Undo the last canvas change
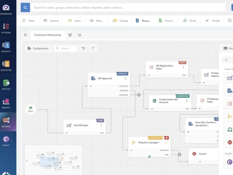This screenshot has width=233, height=175. 83,48
